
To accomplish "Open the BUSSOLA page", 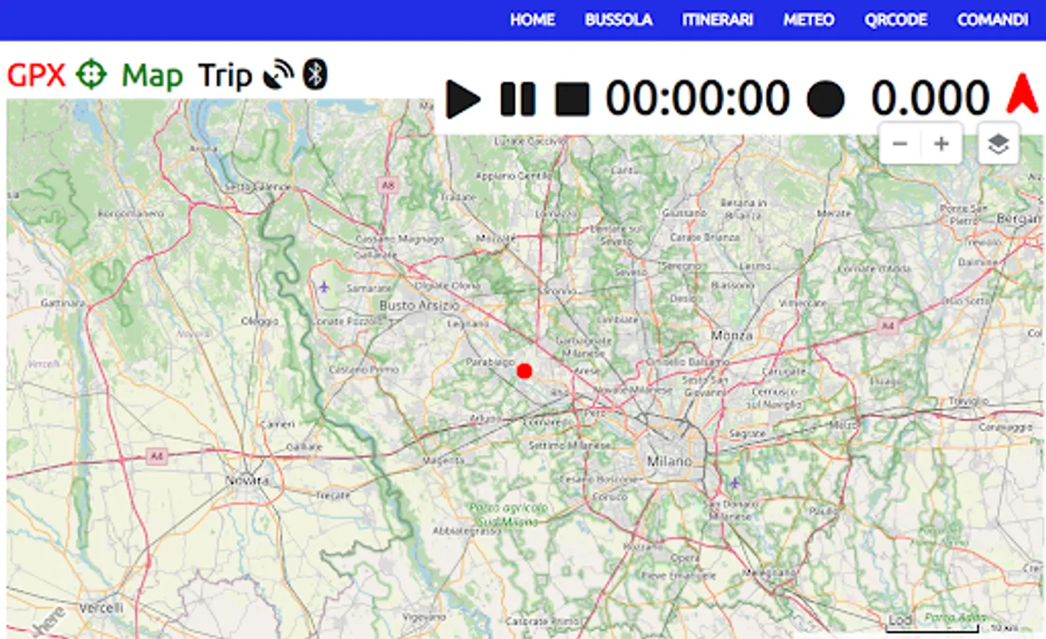I will pyautogui.click(x=618, y=20).
